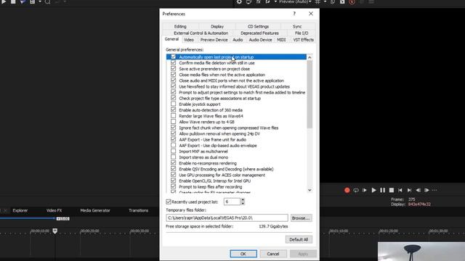The height and width of the screenshot is (261, 465).
Task: Click the timeline playhead marker
Action: point(55,231)
